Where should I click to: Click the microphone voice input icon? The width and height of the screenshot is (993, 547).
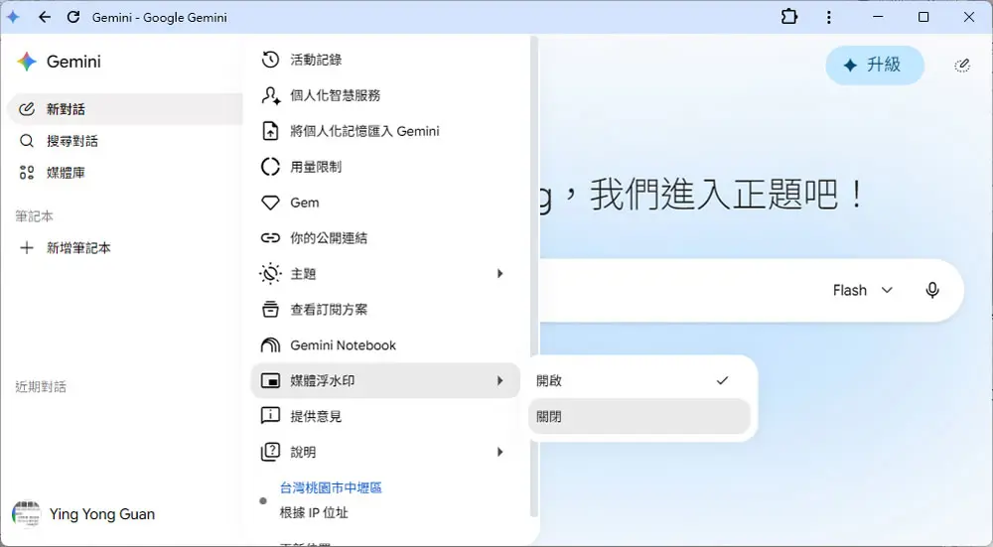click(x=932, y=290)
